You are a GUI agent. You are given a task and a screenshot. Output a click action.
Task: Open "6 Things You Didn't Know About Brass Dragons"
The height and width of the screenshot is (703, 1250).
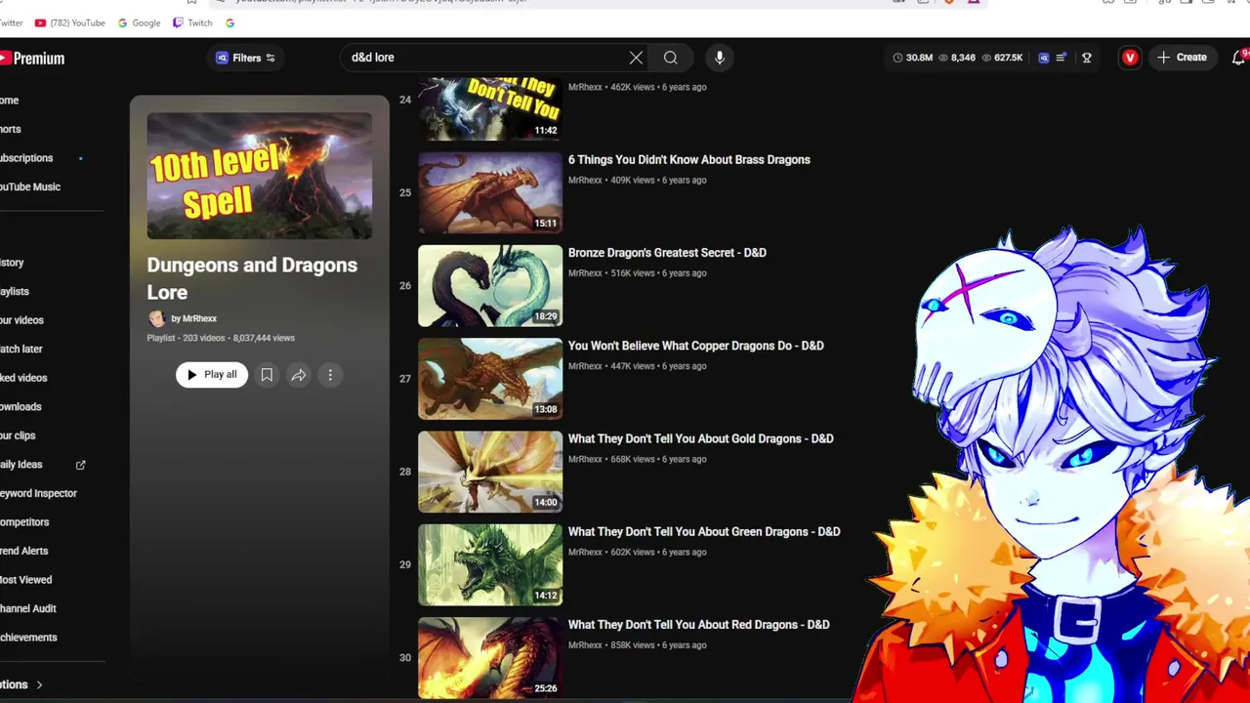point(689,160)
